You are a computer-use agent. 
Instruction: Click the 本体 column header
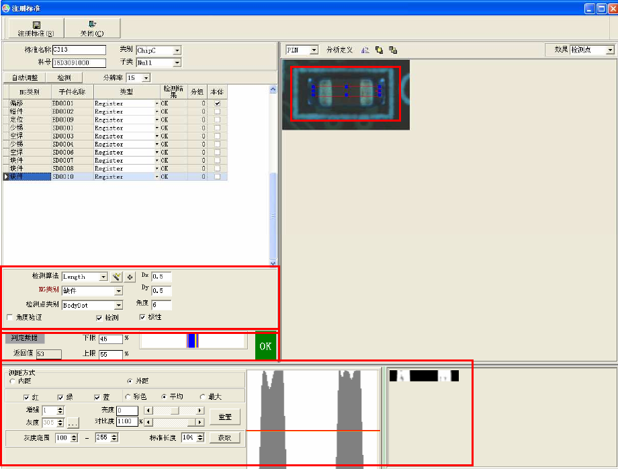point(216,91)
